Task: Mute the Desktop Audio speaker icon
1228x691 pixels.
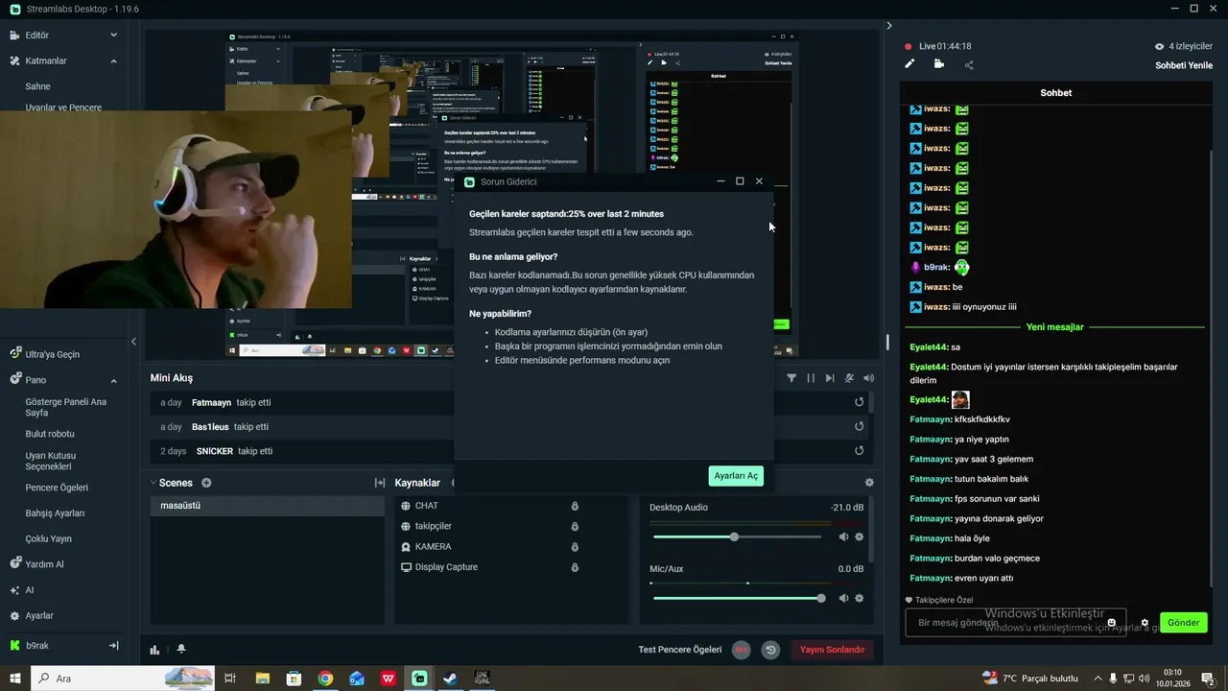Action: 843,537
